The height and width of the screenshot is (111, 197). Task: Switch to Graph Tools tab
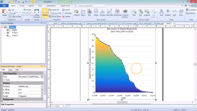(65, 6)
